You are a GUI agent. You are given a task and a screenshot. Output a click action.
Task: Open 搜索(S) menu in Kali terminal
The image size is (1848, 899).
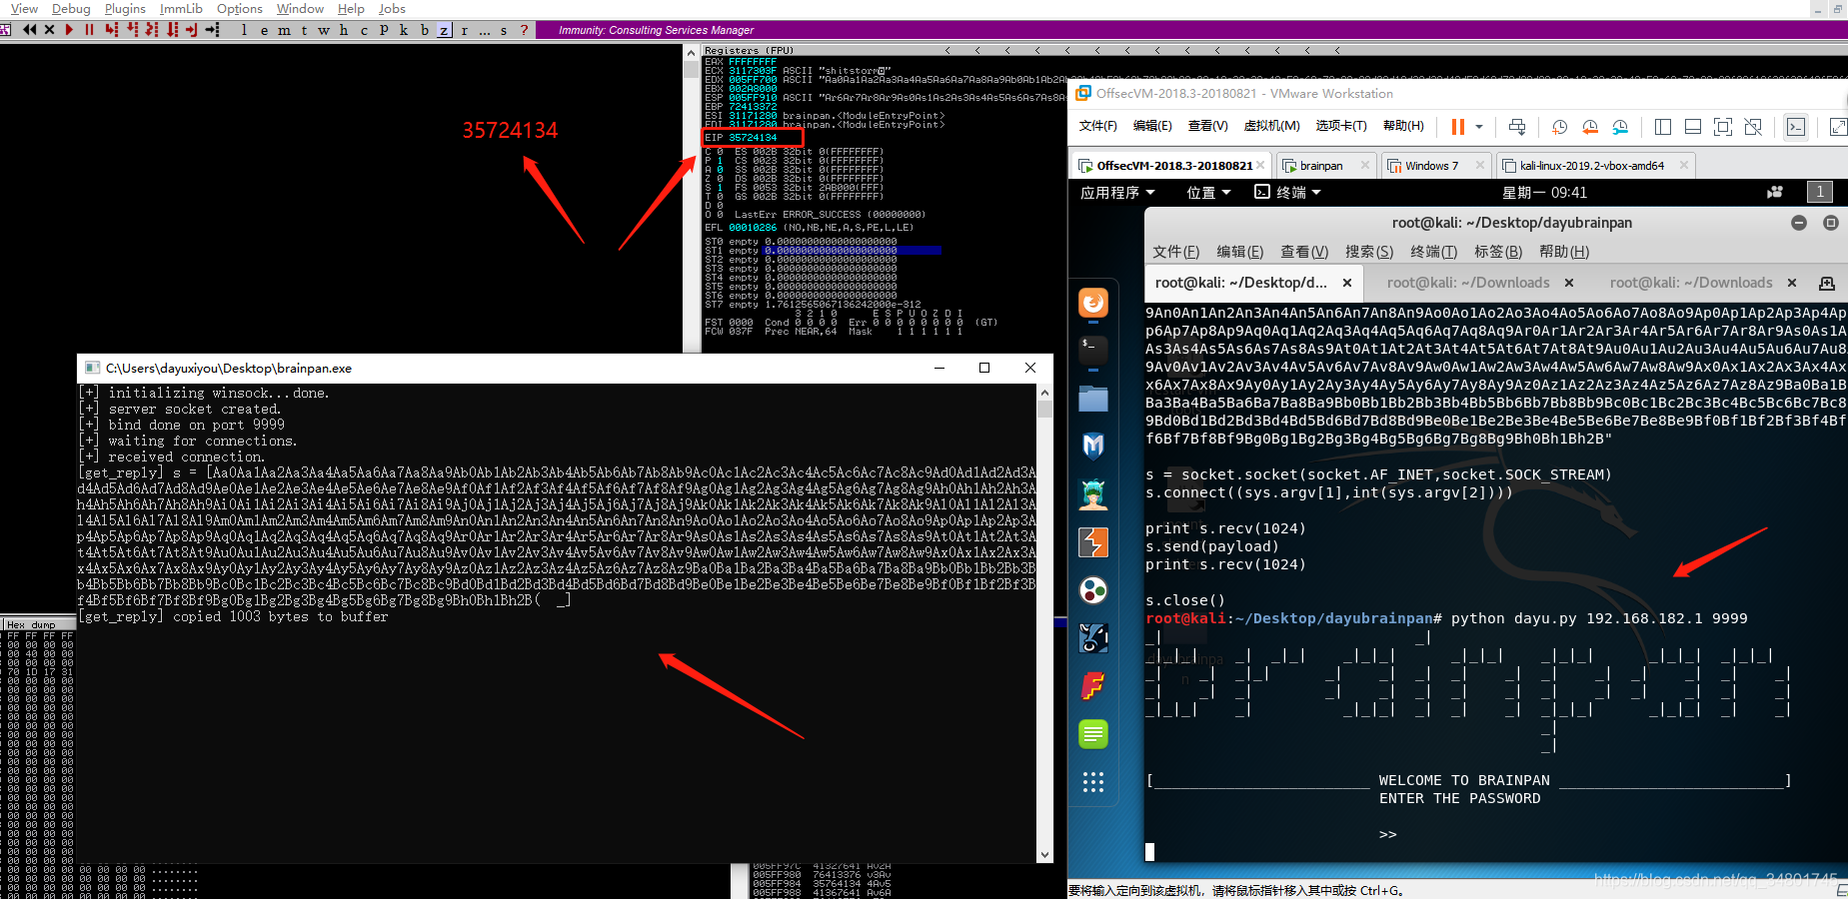[1369, 252]
